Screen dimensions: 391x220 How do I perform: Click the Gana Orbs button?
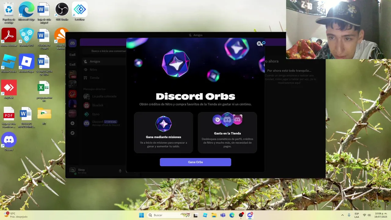pyautogui.click(x=195, y=162)
